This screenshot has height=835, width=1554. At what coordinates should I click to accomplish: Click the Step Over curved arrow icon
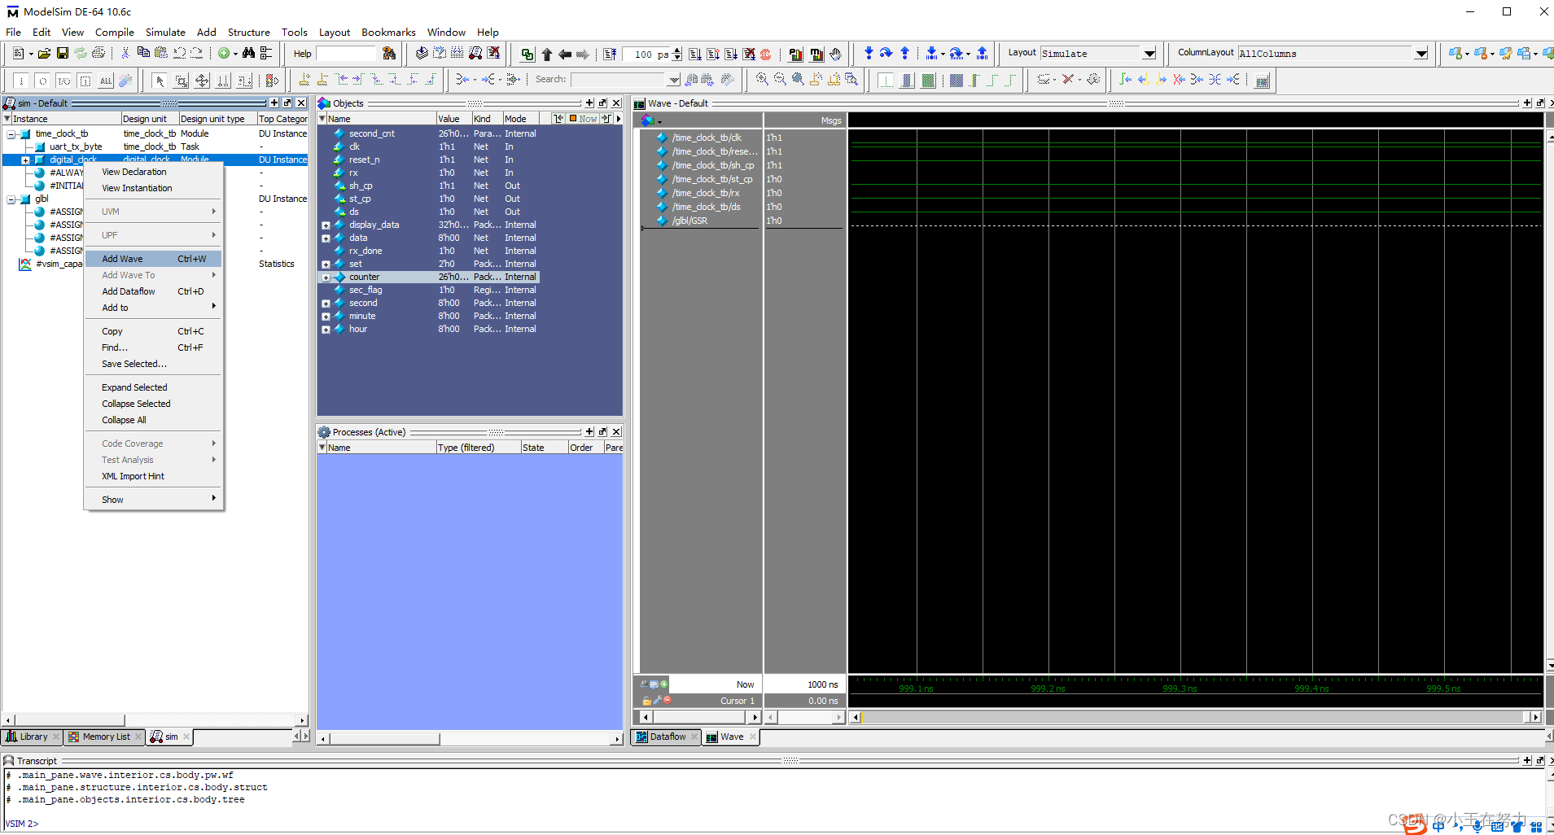tap(886, 54)
